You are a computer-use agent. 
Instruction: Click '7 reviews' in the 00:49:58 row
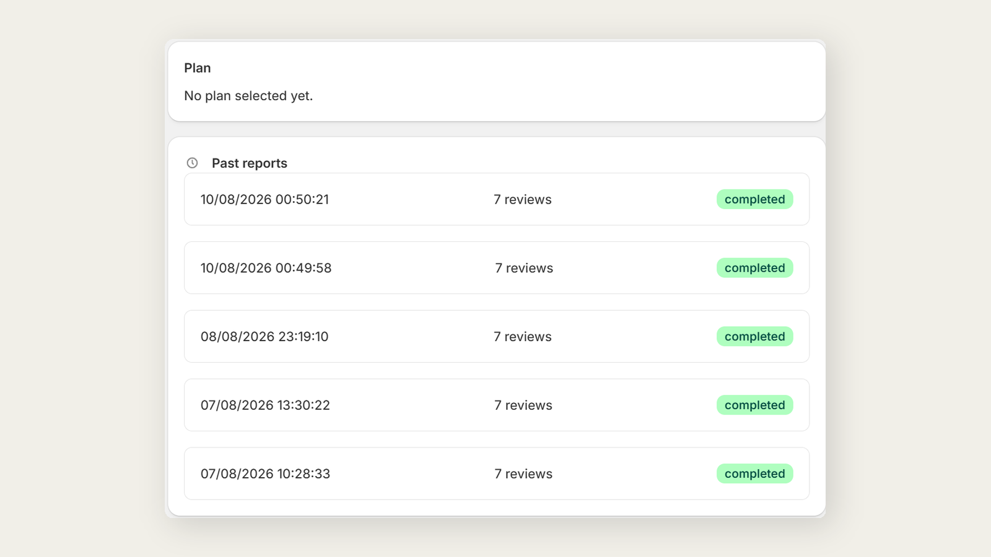524,268
